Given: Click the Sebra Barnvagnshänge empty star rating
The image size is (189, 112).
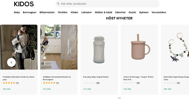Looking at the screenshot, I should click(170, 83).
